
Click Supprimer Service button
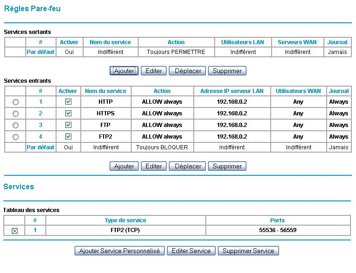[x=248, y=251]
